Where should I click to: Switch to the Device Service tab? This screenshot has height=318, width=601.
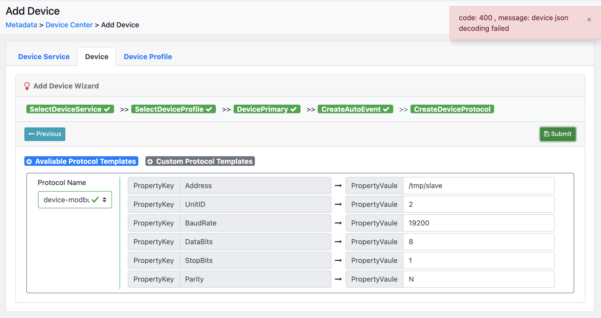pos(44,57)
